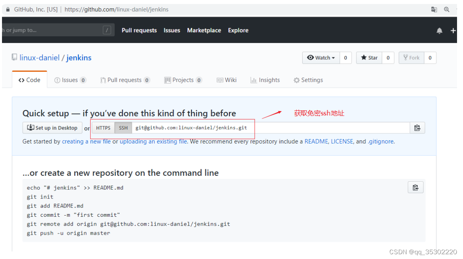Click the browser address bar URL
The image size is (463, 259).
pyautogui.click(x=116, y=10)
